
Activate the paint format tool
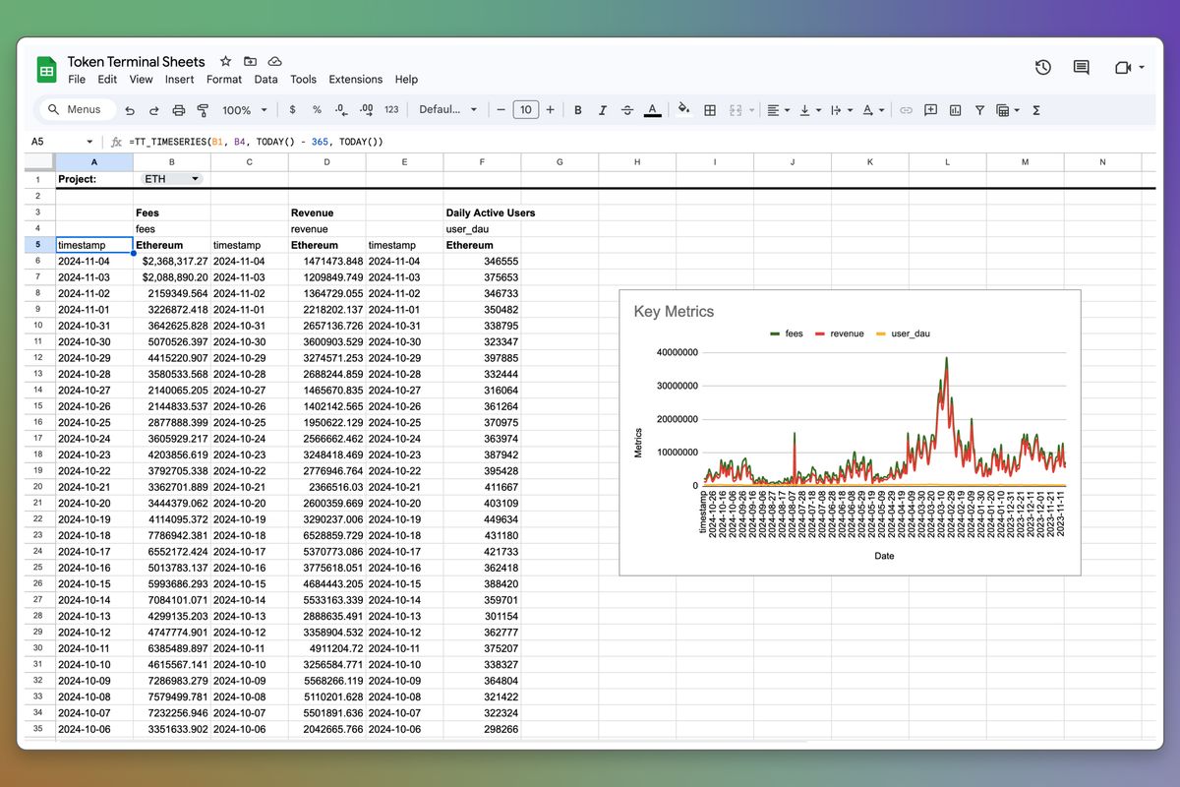click(203, 110)
